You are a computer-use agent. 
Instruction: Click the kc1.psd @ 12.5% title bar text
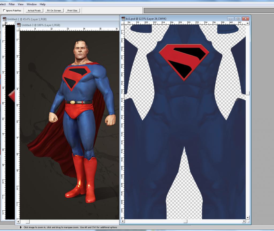[x=146, y=19]
